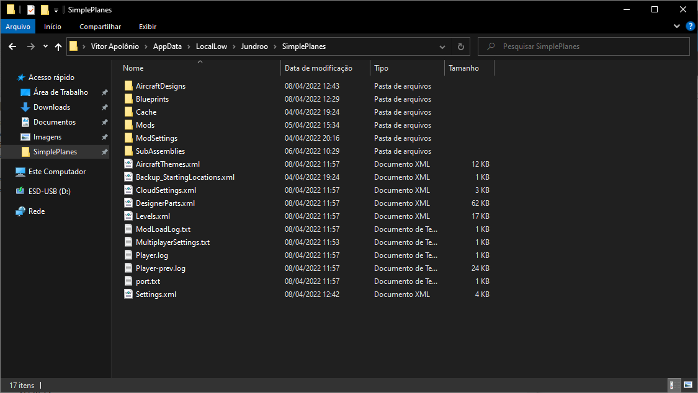
Task: Select the Mods folder icon
Action: pyautogui.click(x=128, y=125)
